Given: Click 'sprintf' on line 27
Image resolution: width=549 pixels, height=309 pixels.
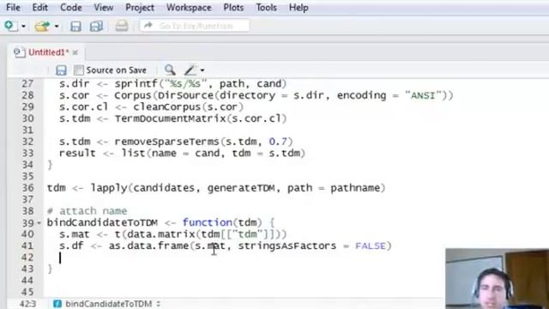Looking at the screenshot, I should (x=136, y=84).
